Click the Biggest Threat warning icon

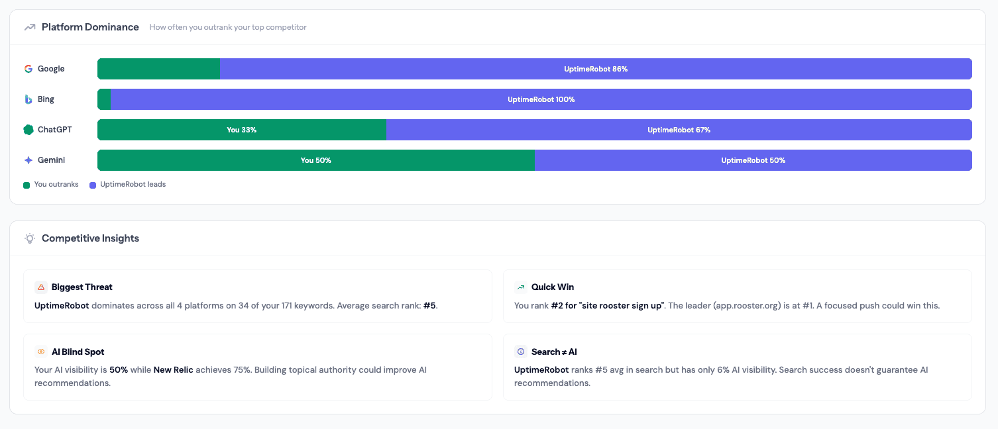point(41,287)
